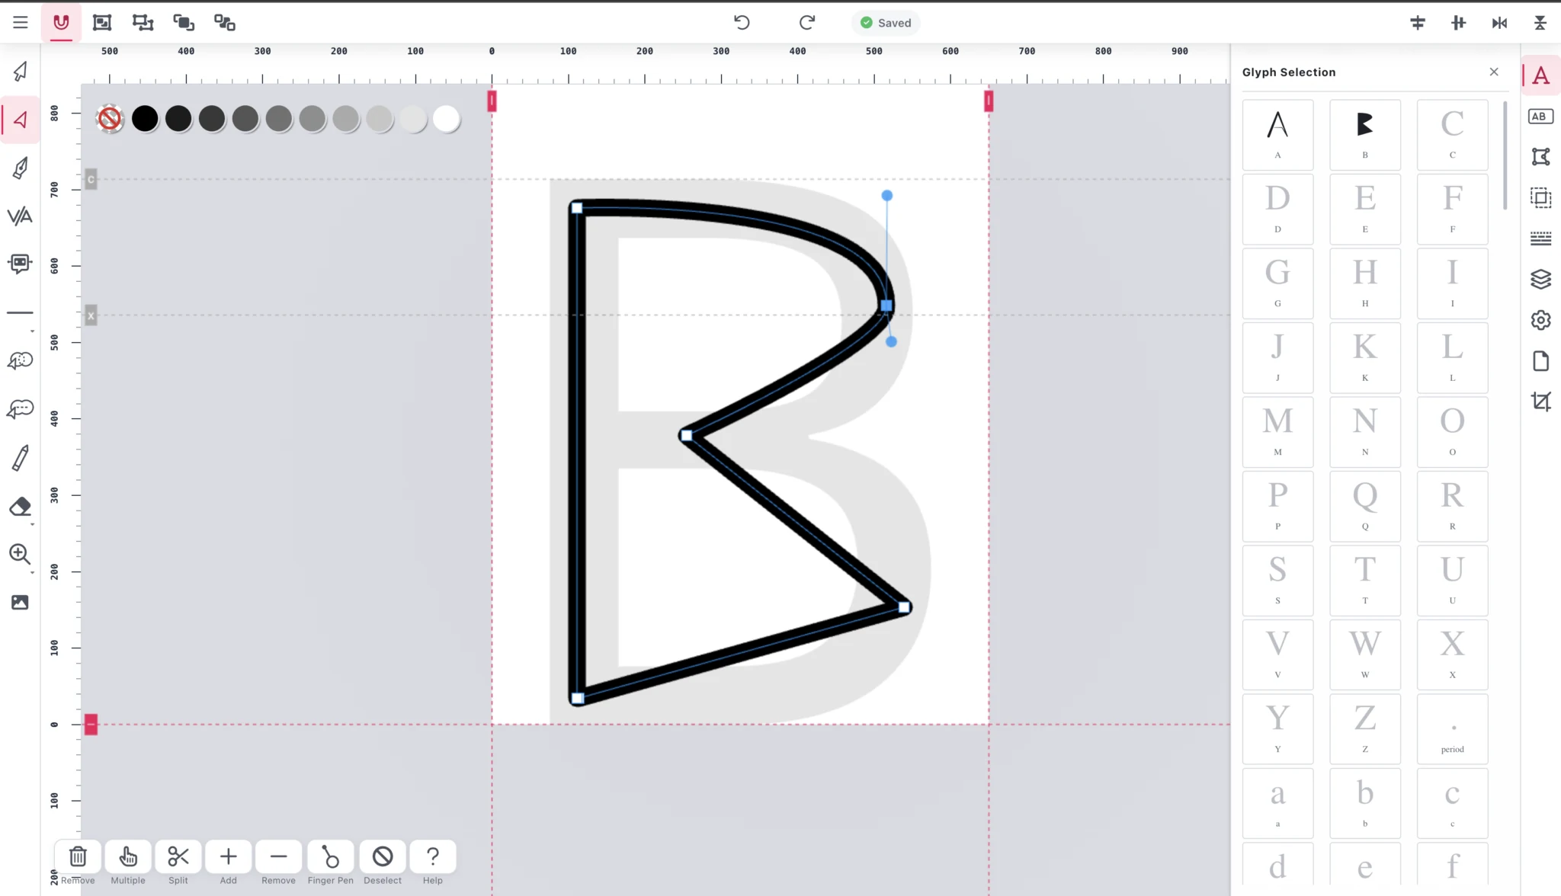Screen dimensions: 1561x896
Task: Expand the line tool options arrow
Action: click(x=32, y=331)
